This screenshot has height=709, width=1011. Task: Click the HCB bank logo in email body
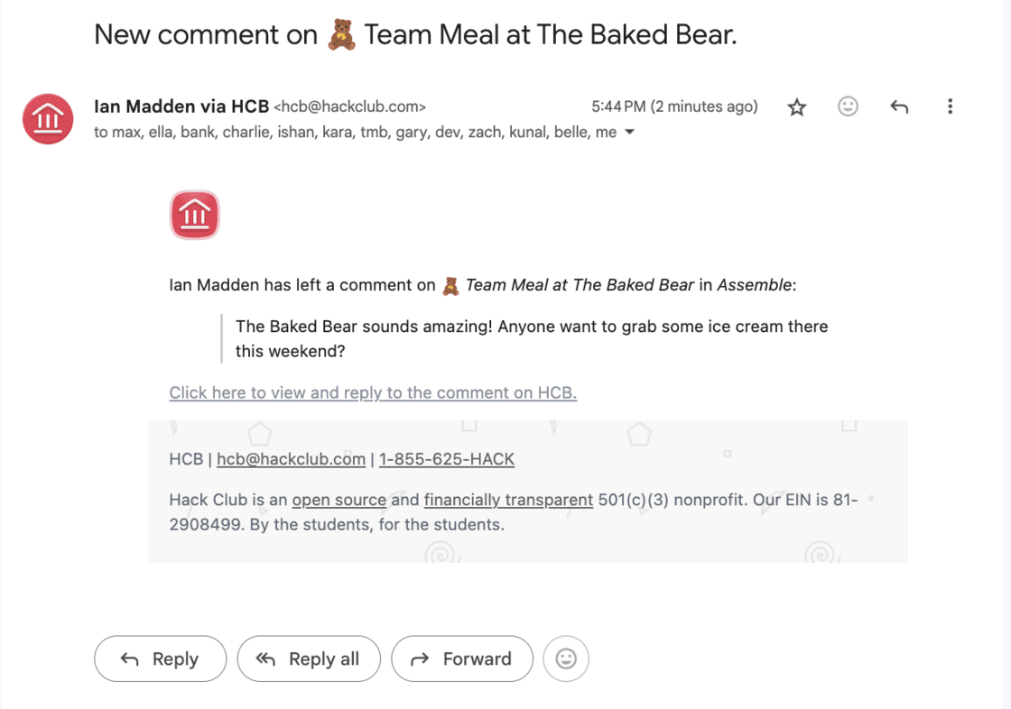coord(195,215)
